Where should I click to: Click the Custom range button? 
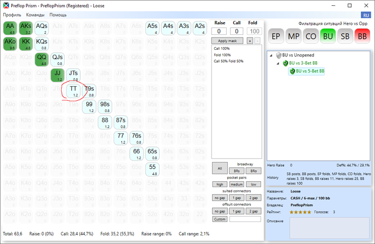point(220,219)
